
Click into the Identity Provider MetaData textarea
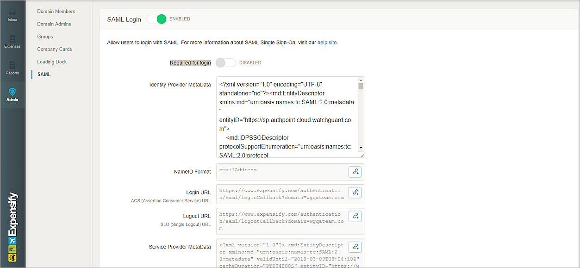(287, 117)
